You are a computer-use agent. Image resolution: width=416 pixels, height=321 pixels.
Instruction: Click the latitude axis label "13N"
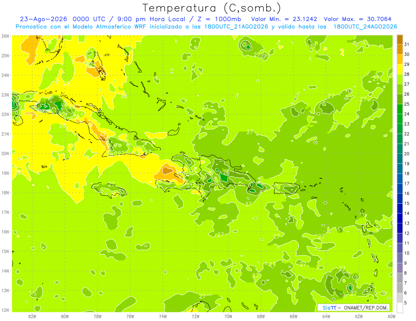(6, 291)
